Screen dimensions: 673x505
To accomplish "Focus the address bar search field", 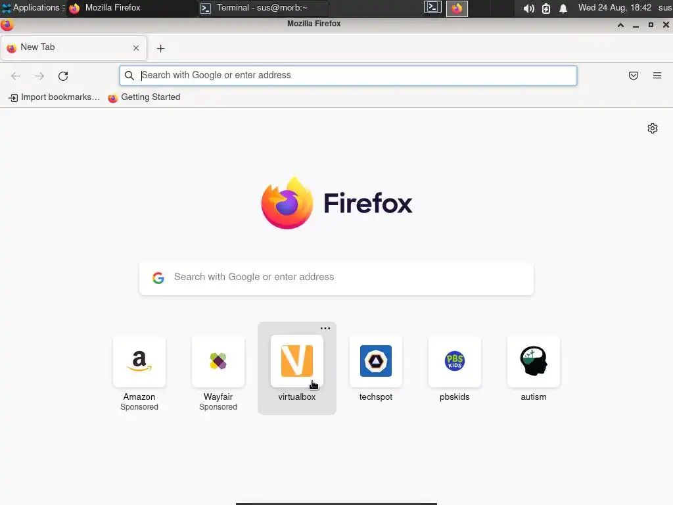I will click(x=348, y=76).
